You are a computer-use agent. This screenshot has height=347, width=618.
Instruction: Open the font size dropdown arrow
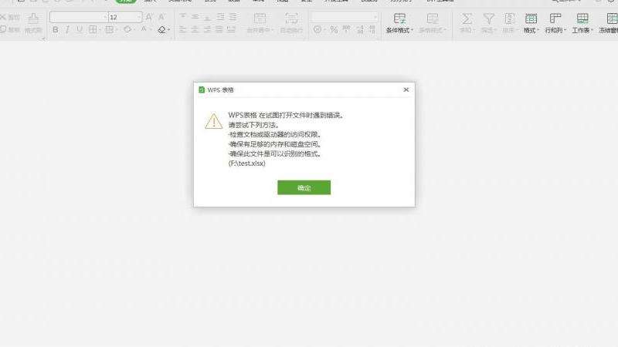pyautogui.click(x=139, y=17)
